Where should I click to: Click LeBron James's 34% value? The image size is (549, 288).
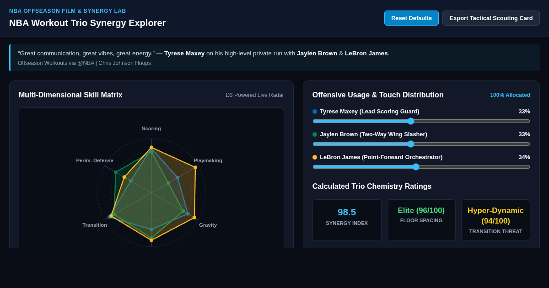pyautogui.click(x=524, y=157)
